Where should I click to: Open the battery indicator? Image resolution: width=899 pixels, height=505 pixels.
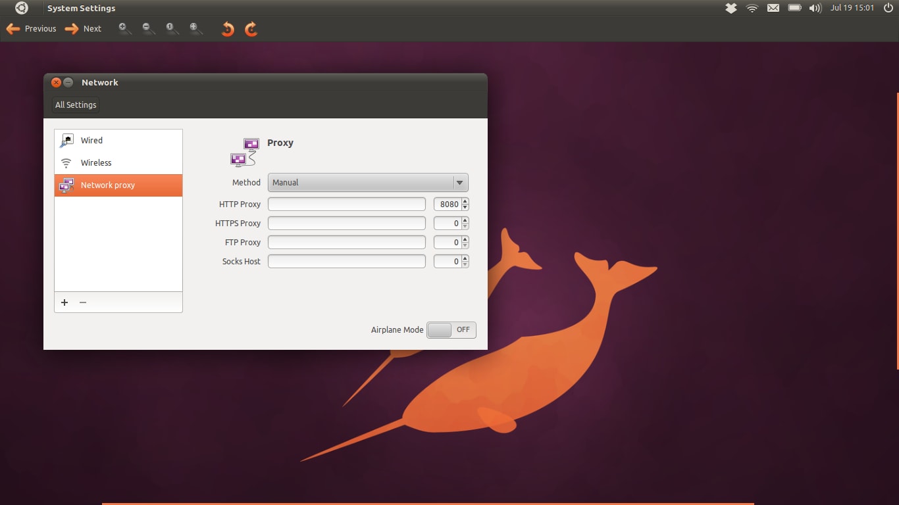pyautogui.click(x=794, y=8)
